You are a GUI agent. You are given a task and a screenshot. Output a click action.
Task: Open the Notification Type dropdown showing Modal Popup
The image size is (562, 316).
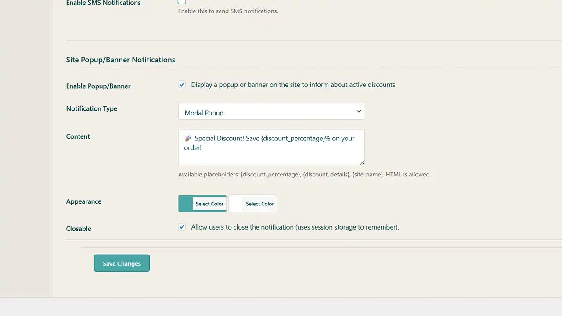click(271, 111)
